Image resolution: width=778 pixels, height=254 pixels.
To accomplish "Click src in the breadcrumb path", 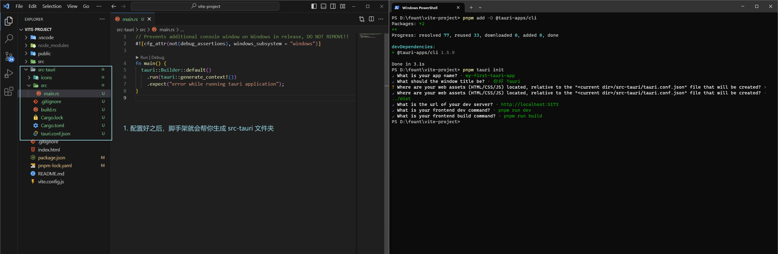I will pos(143,29).
